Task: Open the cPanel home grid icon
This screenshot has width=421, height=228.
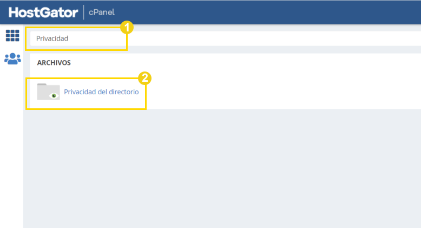Action: 12,36
